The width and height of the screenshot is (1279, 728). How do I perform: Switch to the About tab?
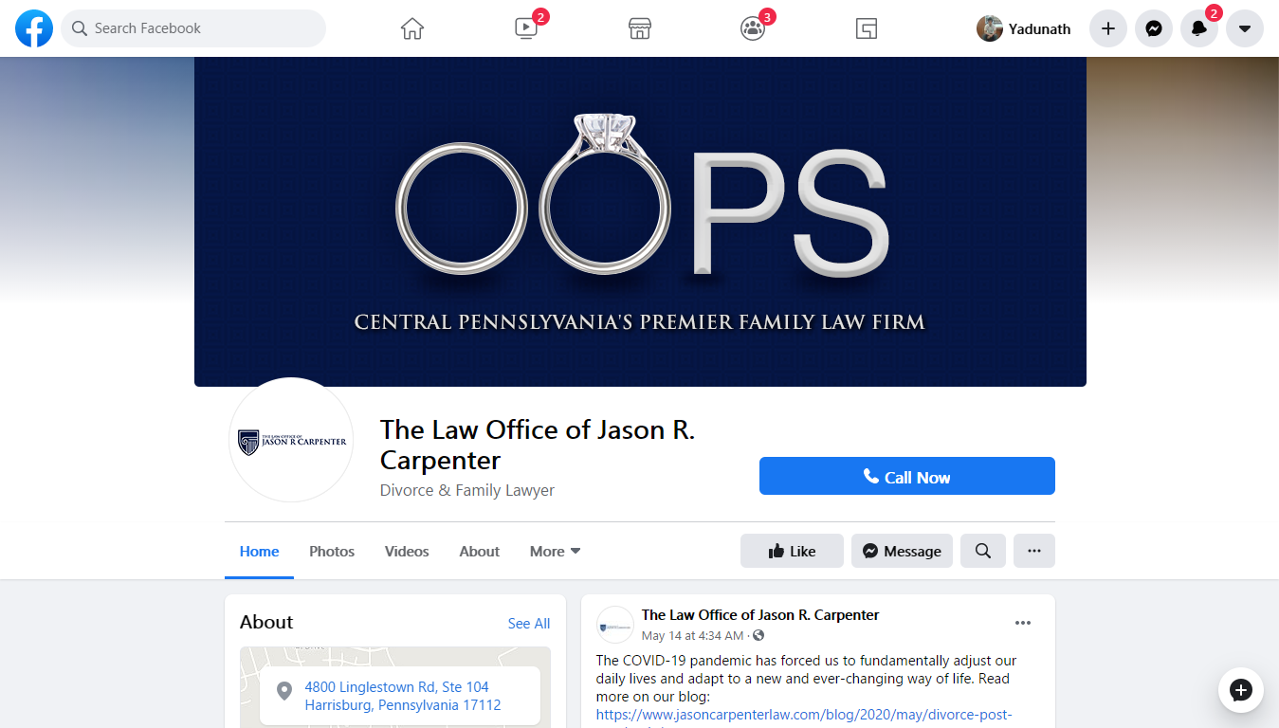coord(480,551)
